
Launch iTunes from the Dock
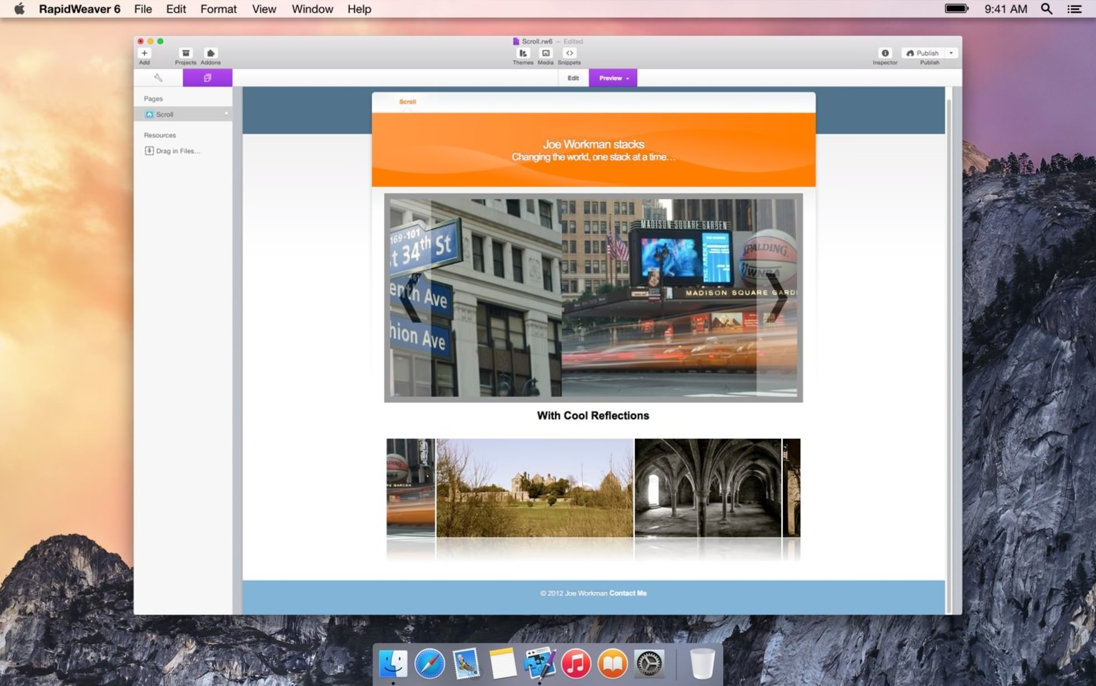point(576,664)
